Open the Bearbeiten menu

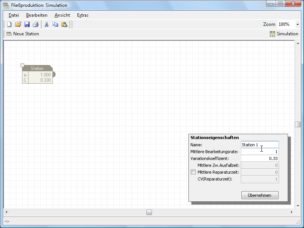click(x=37, y=15)
